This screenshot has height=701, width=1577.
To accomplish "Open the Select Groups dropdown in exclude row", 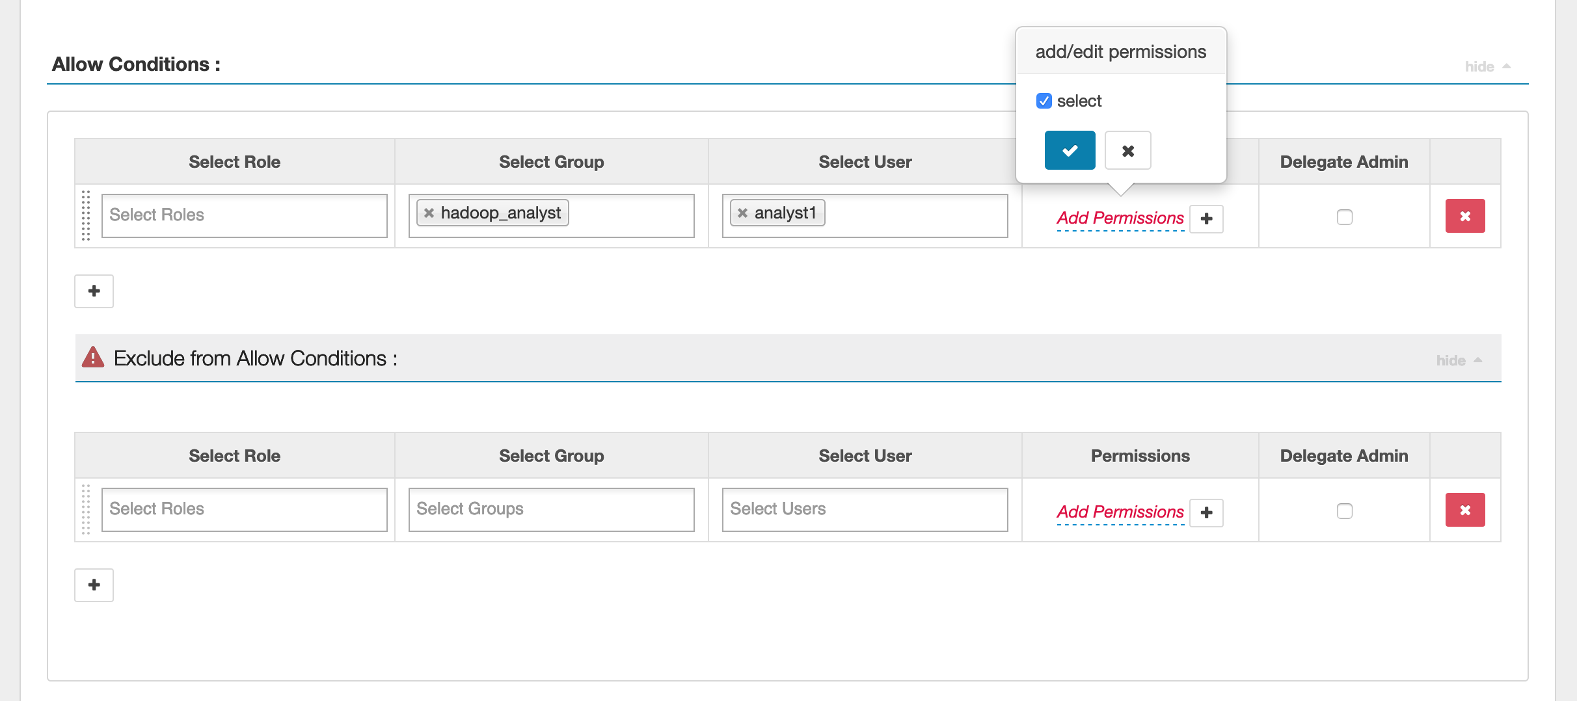I will click(x=550, y=509).
